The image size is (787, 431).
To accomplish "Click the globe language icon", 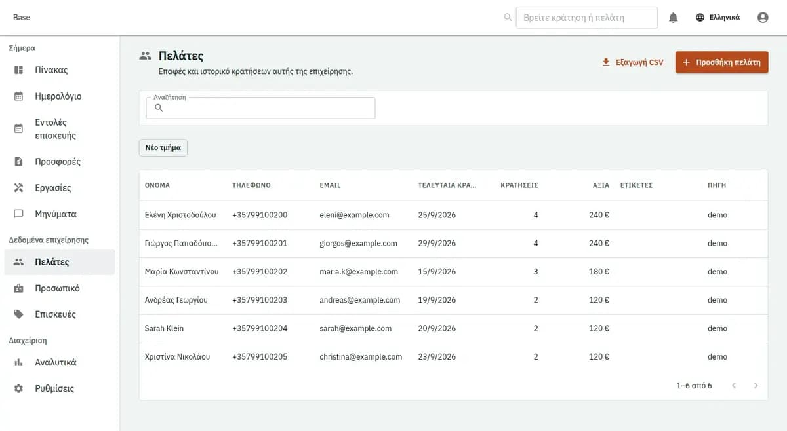I will (x=700, y=18).
